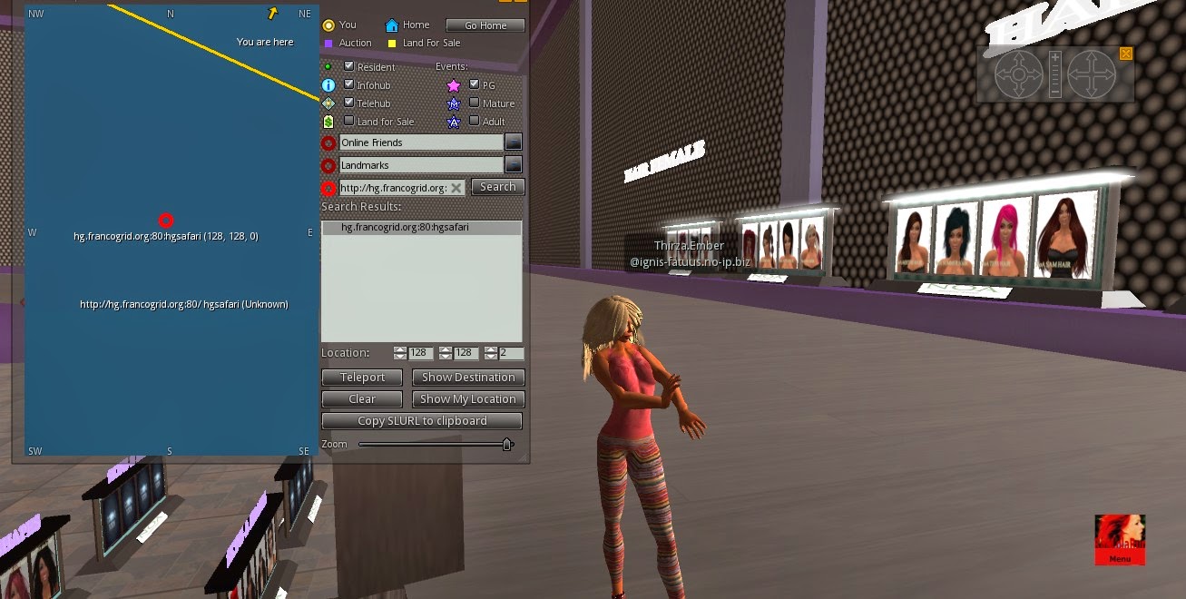
Task: Click the blue Home house icon
Action: point(391,25)
